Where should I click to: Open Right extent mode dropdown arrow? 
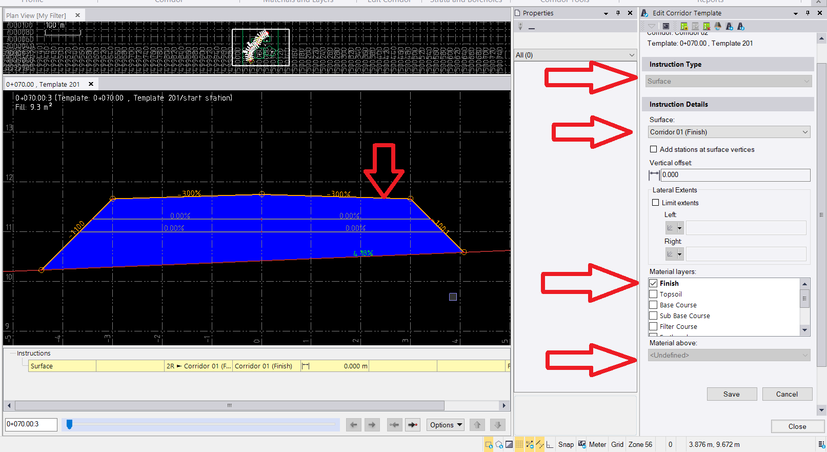click(x=680, y=254)
